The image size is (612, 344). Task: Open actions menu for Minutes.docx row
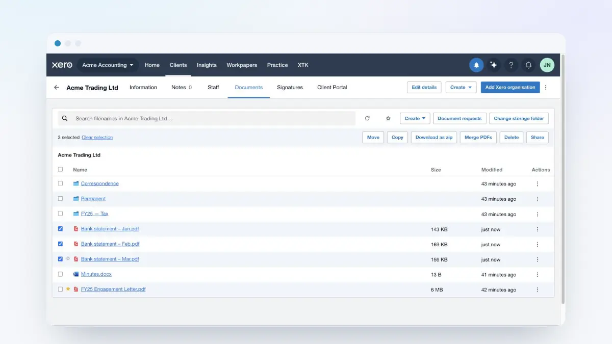pyautogui.click(x=538, y=275)
